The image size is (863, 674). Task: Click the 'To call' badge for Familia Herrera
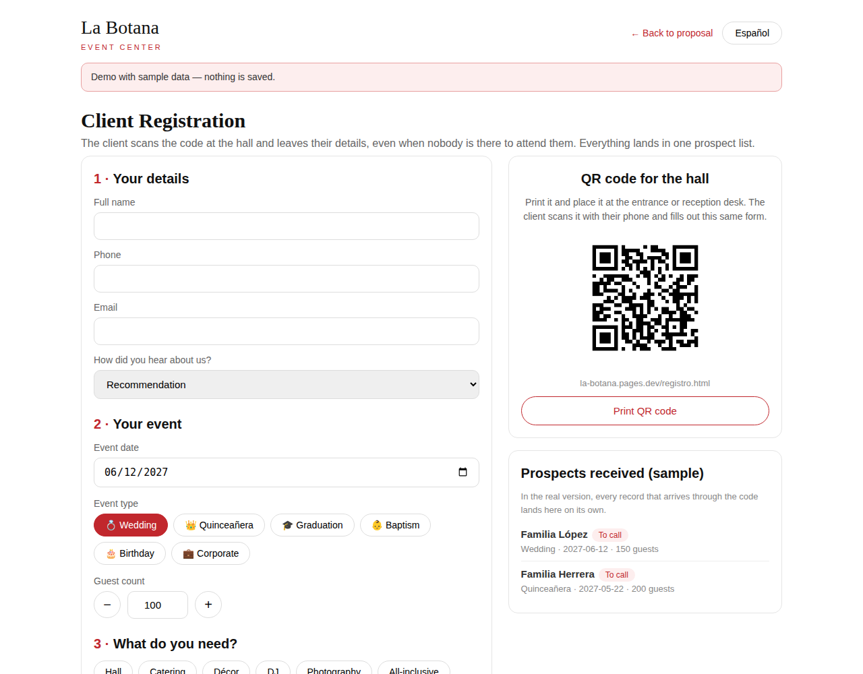click(x=617, y=575)
